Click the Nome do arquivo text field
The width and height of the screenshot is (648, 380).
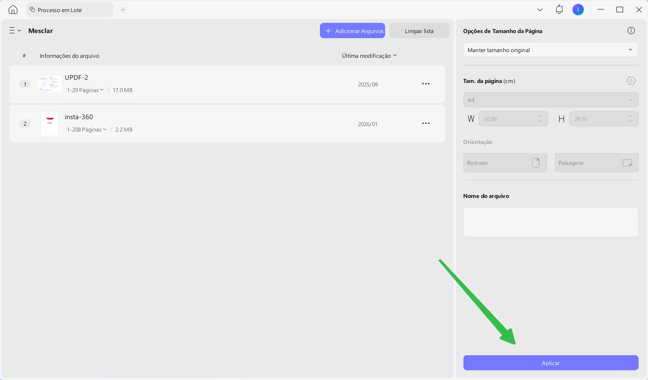click(x=550, y=222)
